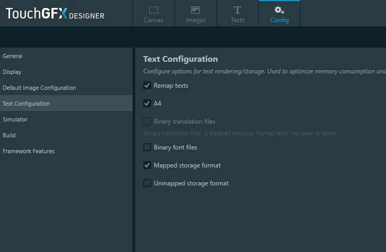Image resolution: width=386 pixels, height=252 pixels.
Task: Enable Binary font files checkbox
Action: pos(147,147)
